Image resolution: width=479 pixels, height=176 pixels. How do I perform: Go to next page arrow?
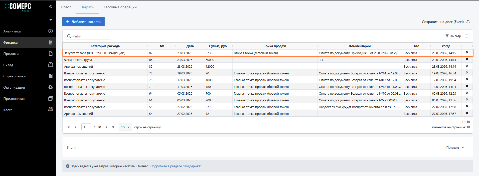(x=106, y=127)
